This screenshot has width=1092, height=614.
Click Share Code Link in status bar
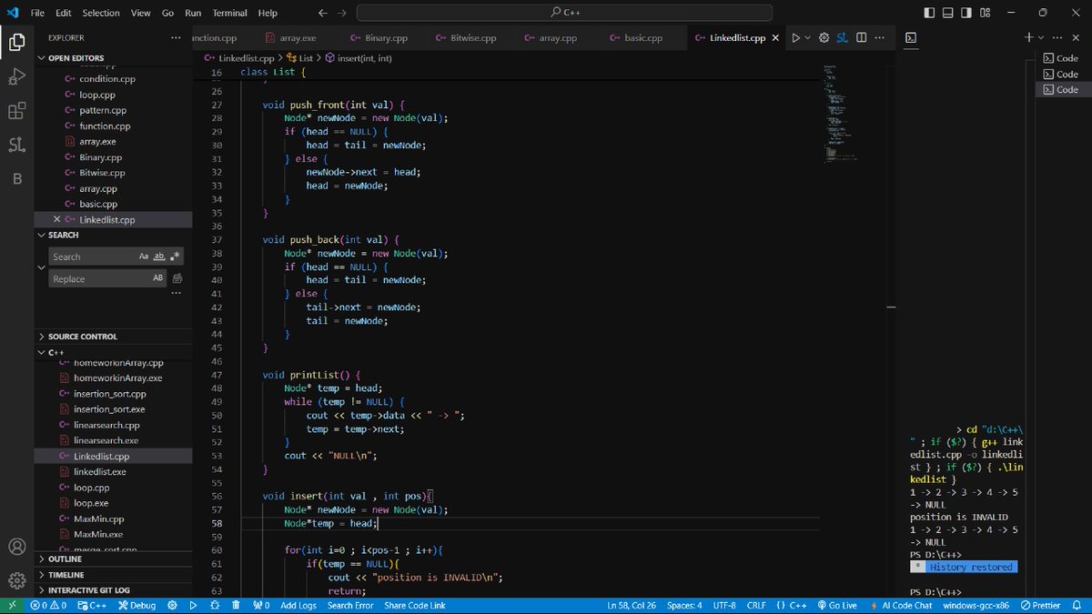point(415,605)
